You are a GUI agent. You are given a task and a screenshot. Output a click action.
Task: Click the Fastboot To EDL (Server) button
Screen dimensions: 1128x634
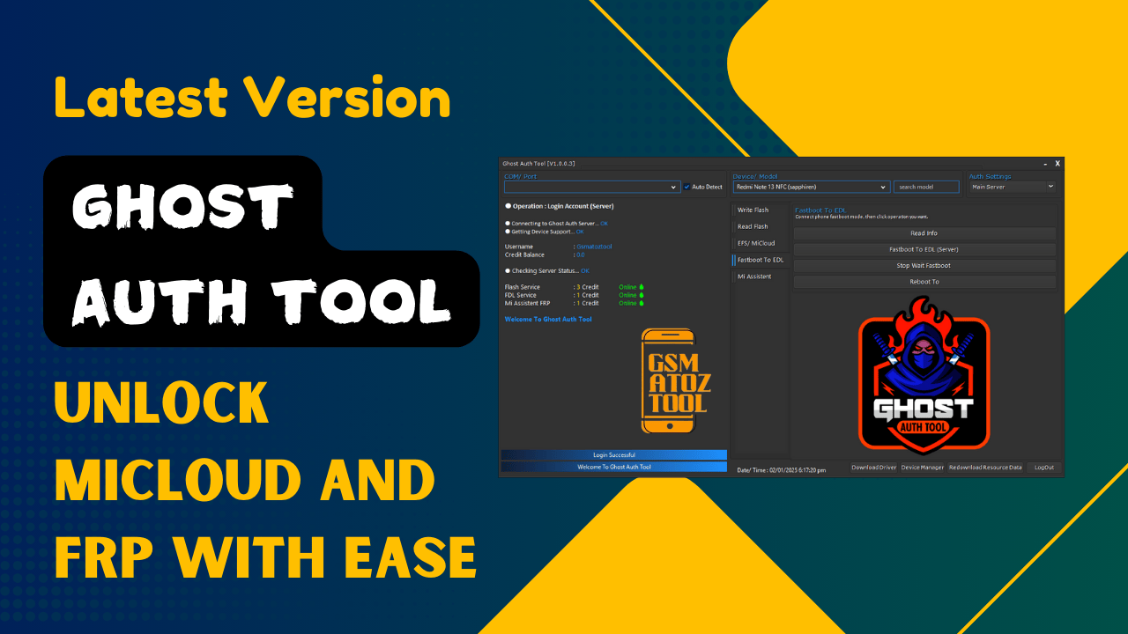(x=924, y=249)
